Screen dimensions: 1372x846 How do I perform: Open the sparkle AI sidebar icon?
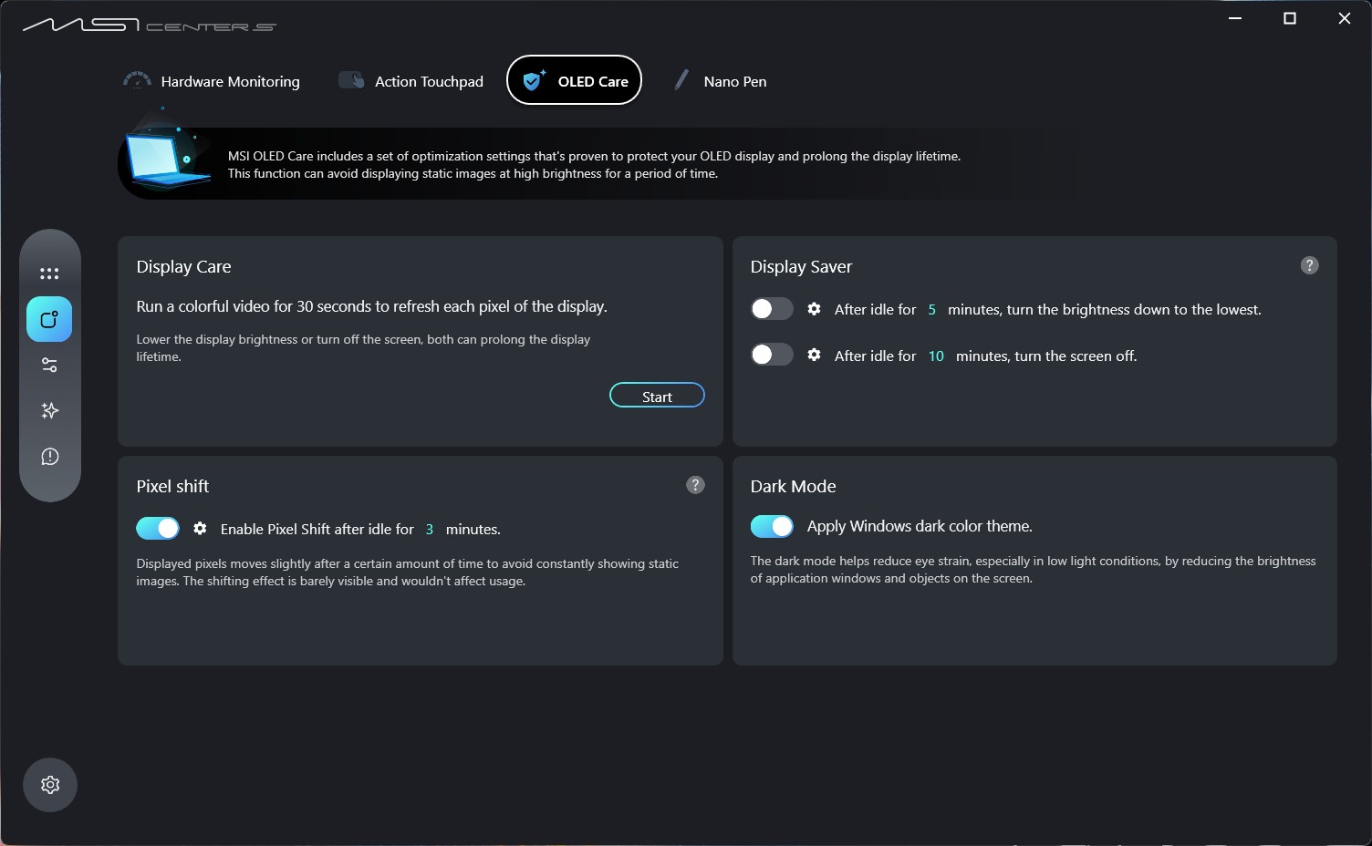(49, 410)
